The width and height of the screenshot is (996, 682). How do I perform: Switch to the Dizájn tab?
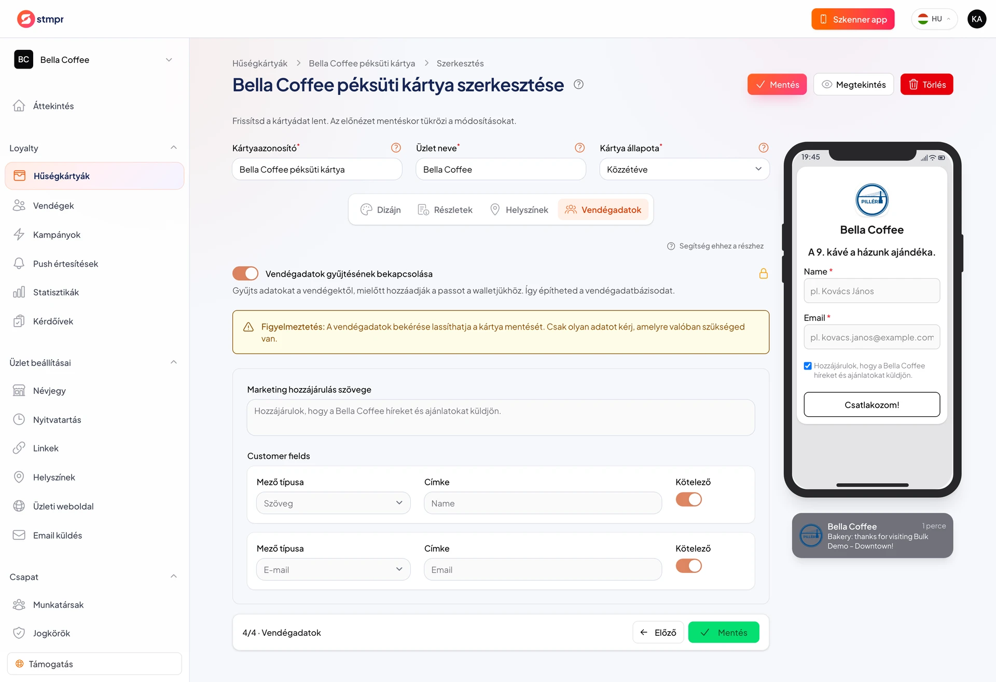point(381,210)
